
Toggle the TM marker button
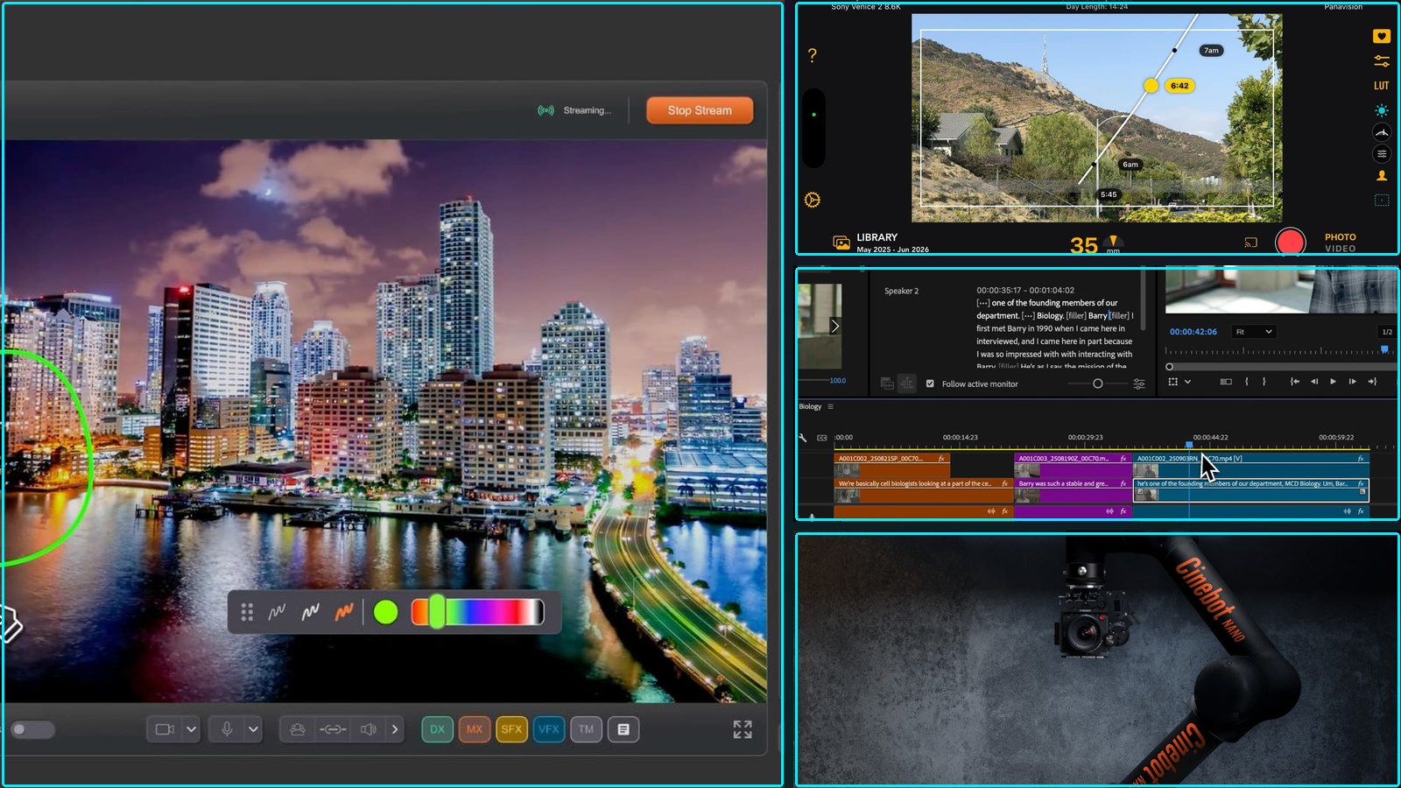tap(586, 729)
